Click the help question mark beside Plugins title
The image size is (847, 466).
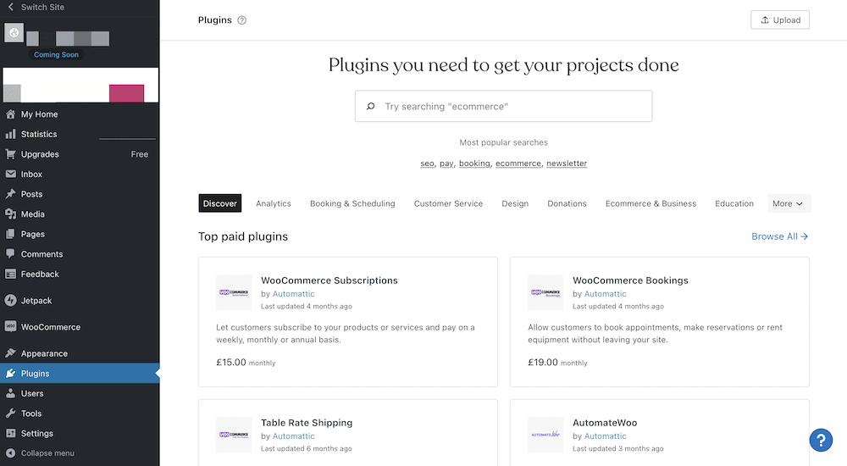tap(242, 20)
